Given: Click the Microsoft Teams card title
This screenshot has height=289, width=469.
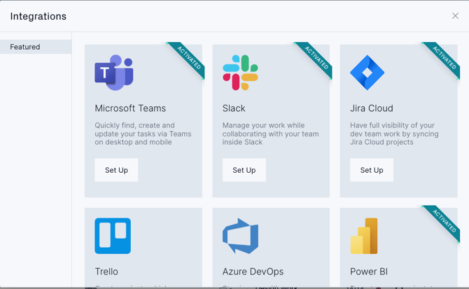Looking at the screenshot, I should click(x=130, y=108).
